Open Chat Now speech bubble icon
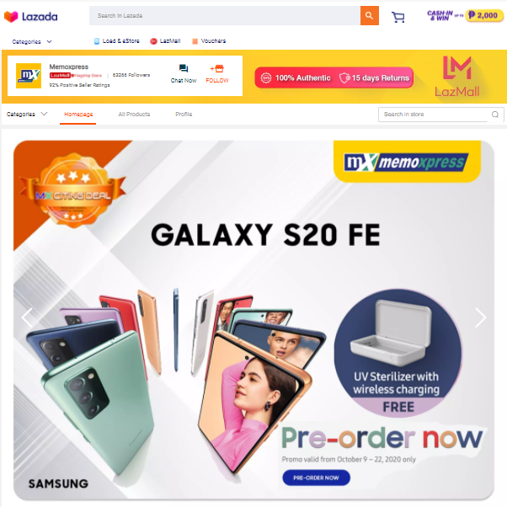 tap(184, 68)
